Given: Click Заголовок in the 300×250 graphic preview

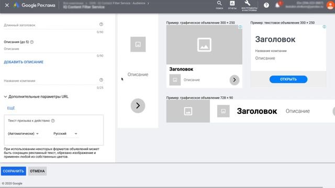Looking at the screenshot, I should [x=181, y=69].
